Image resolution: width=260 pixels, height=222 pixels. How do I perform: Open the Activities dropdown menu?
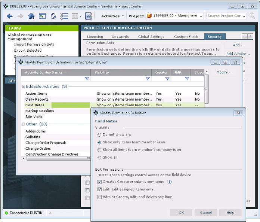pyautogui.click(x=112, y=16)
